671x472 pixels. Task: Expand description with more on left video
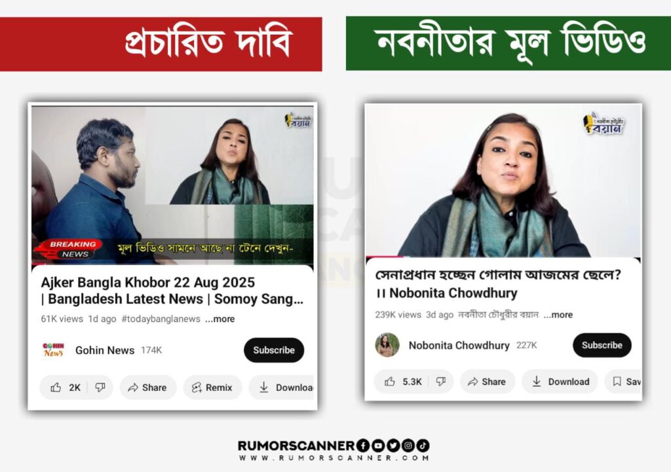[220, 319]
